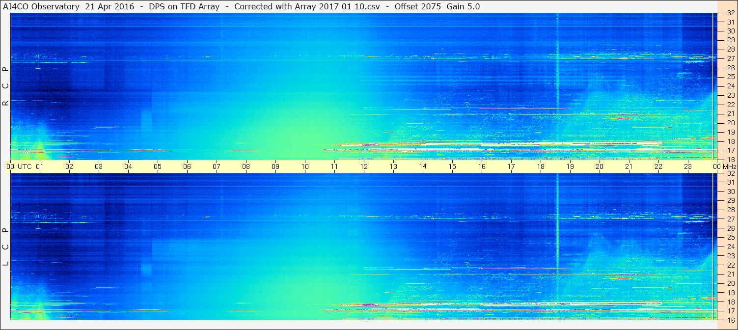Click the 16 MHz label in LCP panel
This screenshot has height=330, width=738.
pyautogui.click(x=730, y=320)
